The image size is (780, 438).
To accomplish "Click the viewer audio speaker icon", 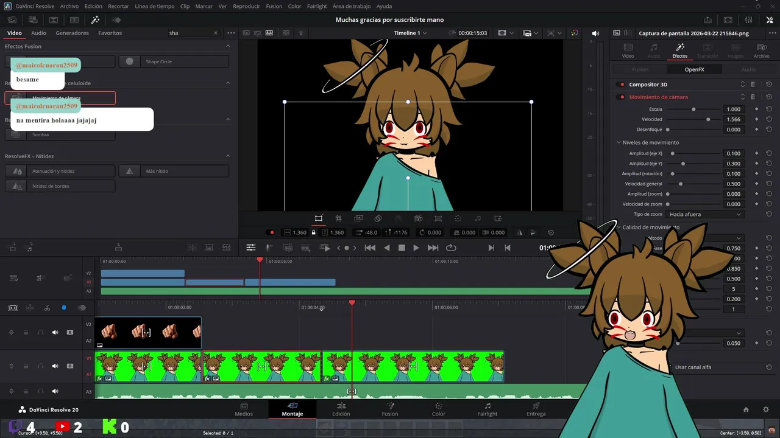I will 595,33.
